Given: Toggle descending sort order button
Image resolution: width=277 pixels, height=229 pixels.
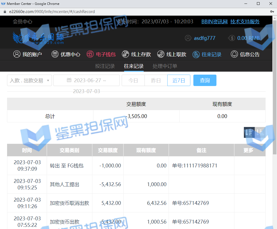Looking at the screenshot, I should pyautogui.click(x=249, y=132).
